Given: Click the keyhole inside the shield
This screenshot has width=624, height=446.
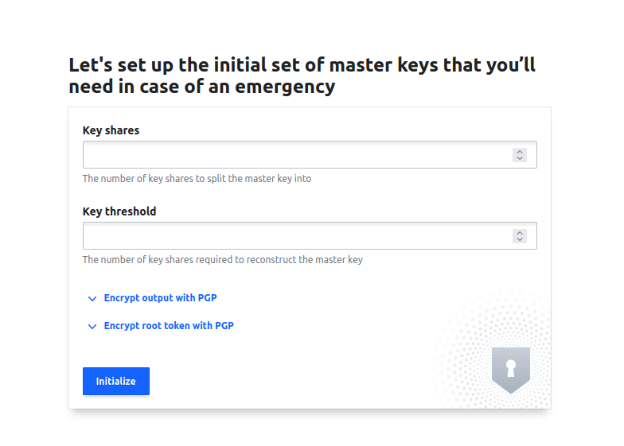Looking at the screenshot, I should [511, 368].
